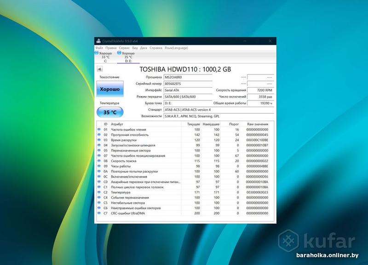Select the blue status orb for disk D: E:
Viewport: 368px width, 265px height.
tap(119, 53)
